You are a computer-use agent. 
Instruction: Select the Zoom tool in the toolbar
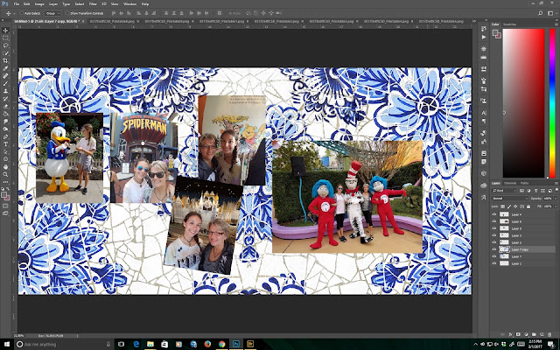(x=6, y=174)
